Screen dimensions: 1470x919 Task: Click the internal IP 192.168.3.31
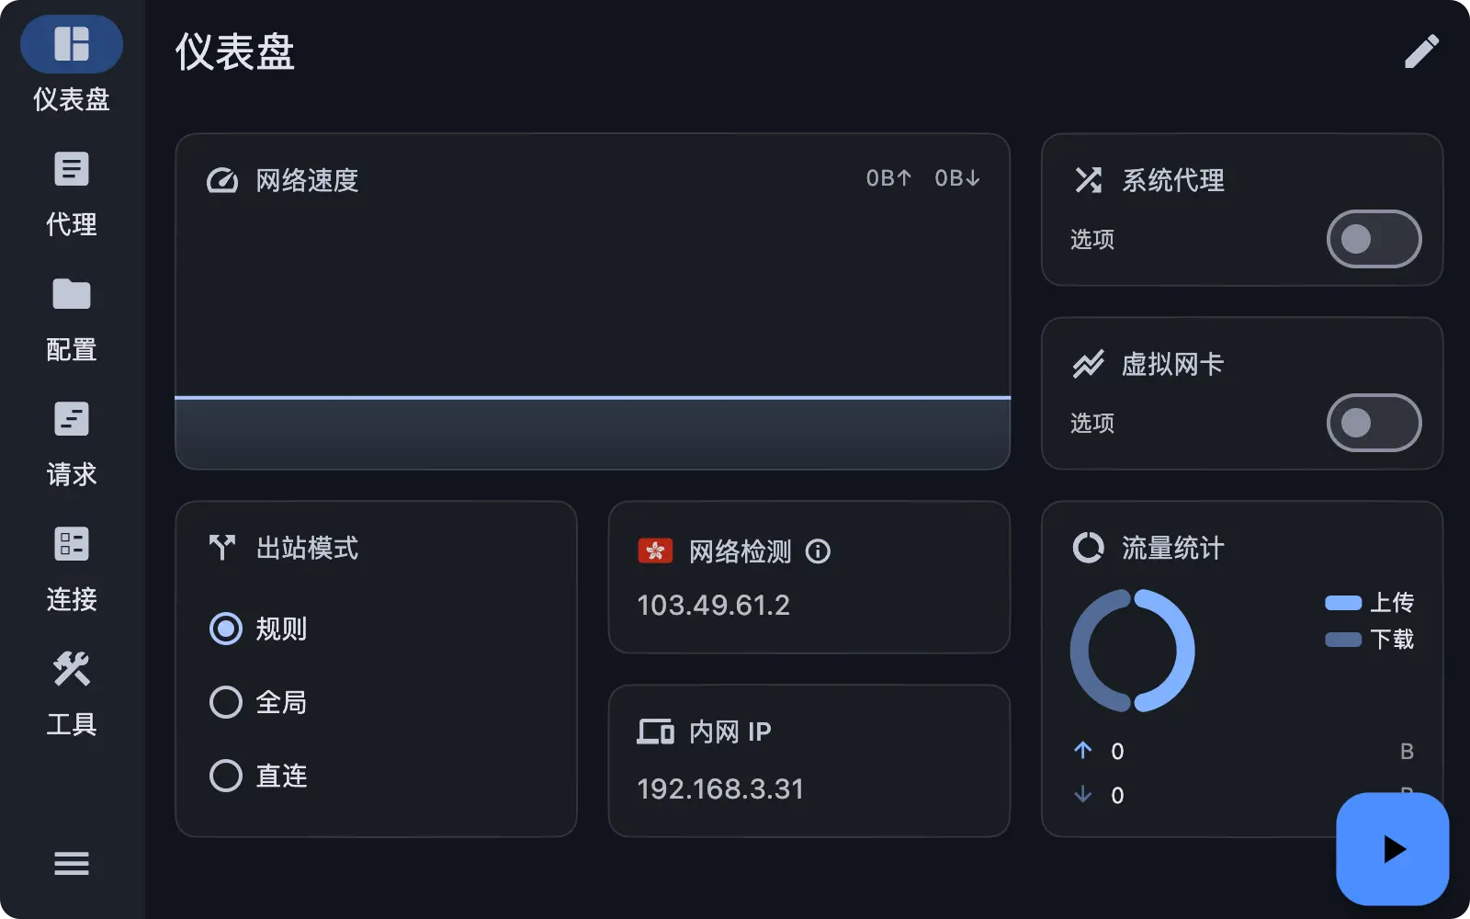720,789
